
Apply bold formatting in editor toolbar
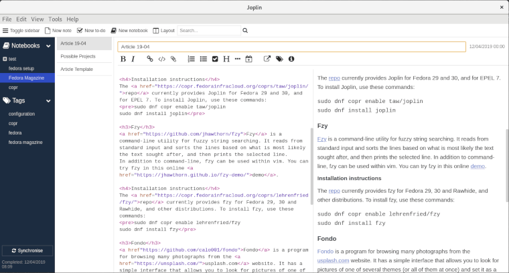(x=123, y=59)
